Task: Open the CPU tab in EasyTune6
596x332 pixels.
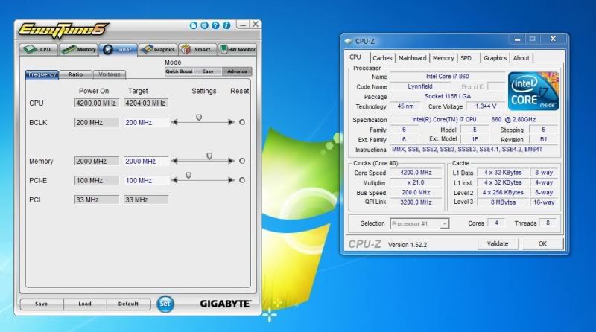Action: click(39, 49)
